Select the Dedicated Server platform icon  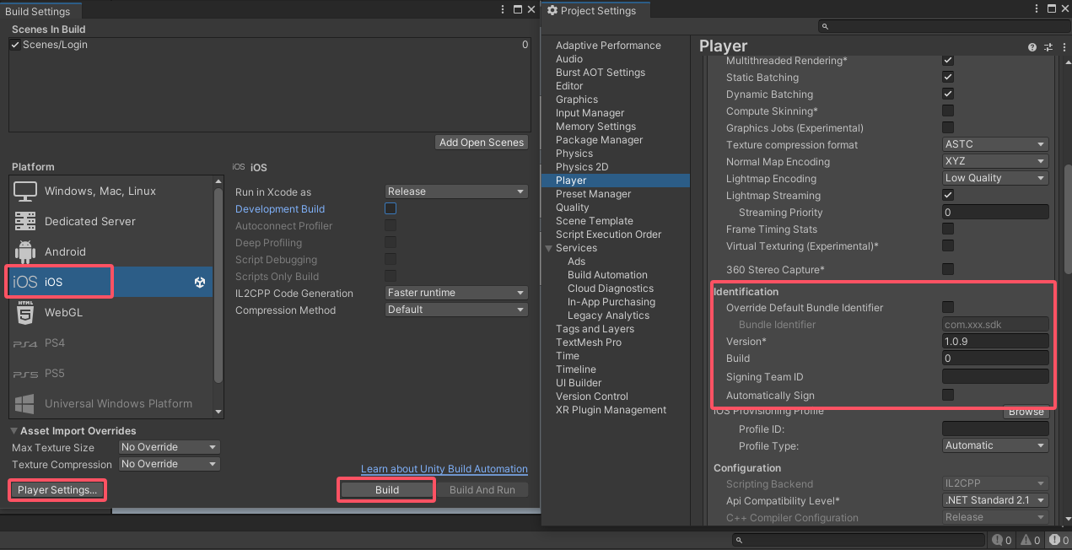tap(25, 221)
